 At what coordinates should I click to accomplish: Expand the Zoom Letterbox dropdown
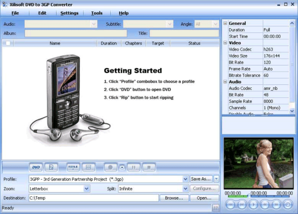coord(87,189)
